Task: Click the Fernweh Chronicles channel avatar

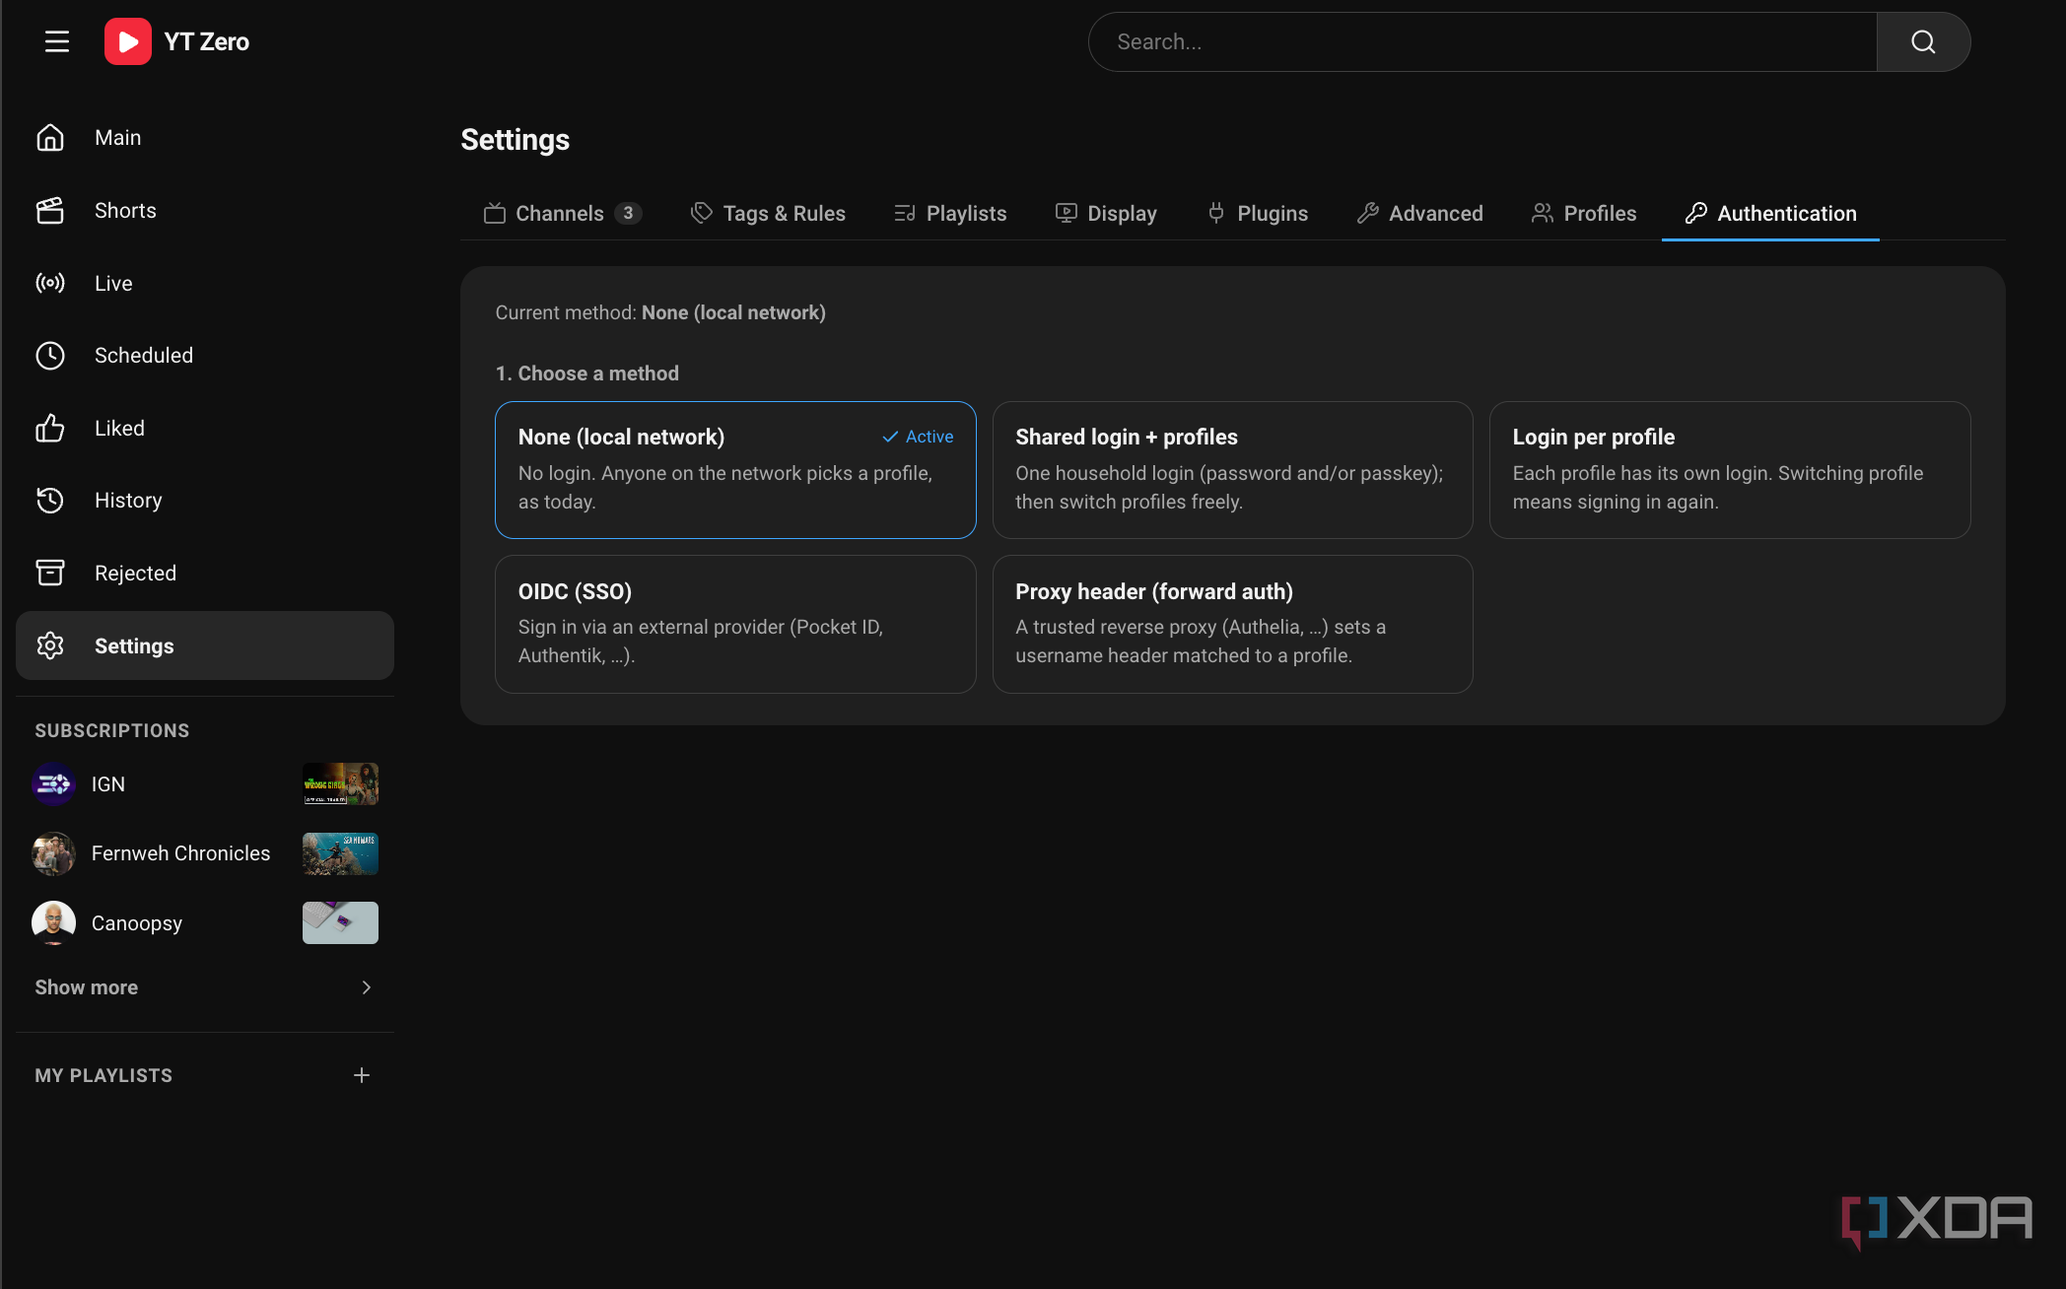Action: click(53, 853)
